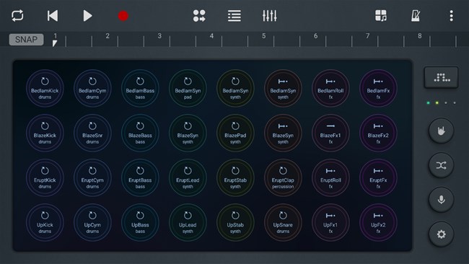Hit the red record button
Viewport: 469px width, 264px height.
pos(123,16)
